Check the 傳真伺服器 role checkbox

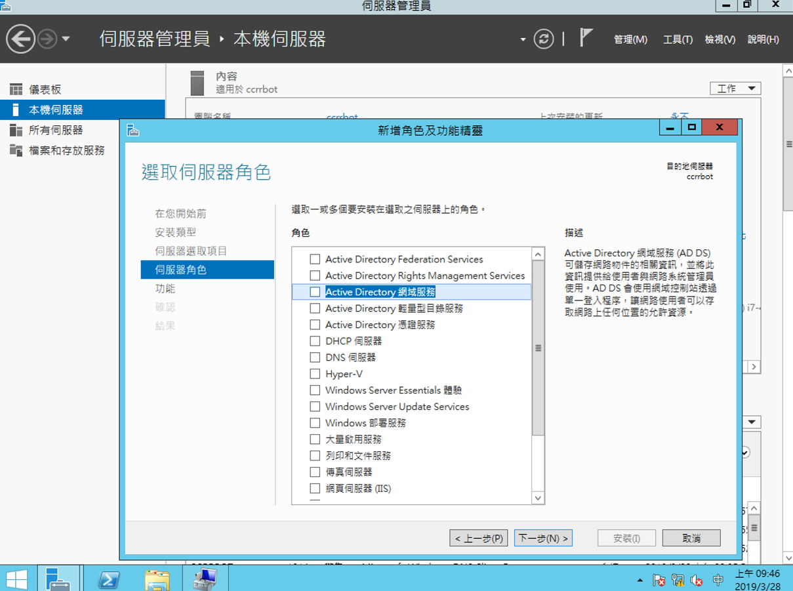click(315, 472)
